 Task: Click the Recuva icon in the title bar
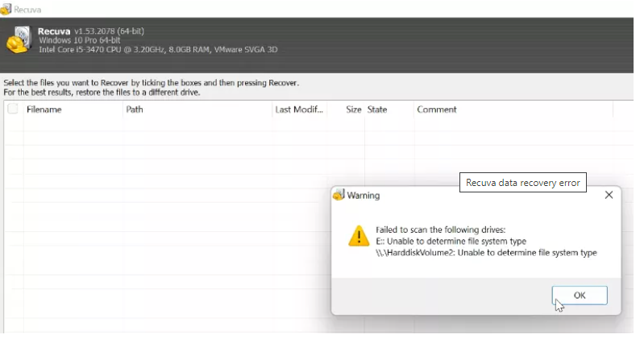[6, 8]
